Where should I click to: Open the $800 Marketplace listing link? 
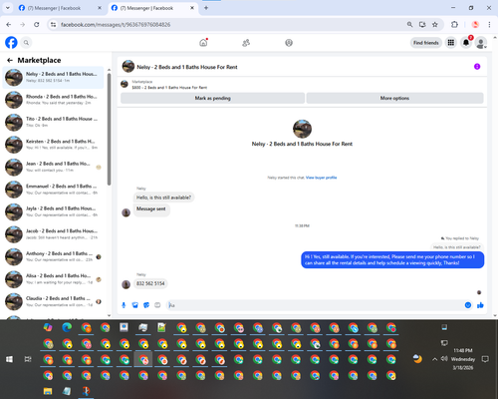click(169, 88)
